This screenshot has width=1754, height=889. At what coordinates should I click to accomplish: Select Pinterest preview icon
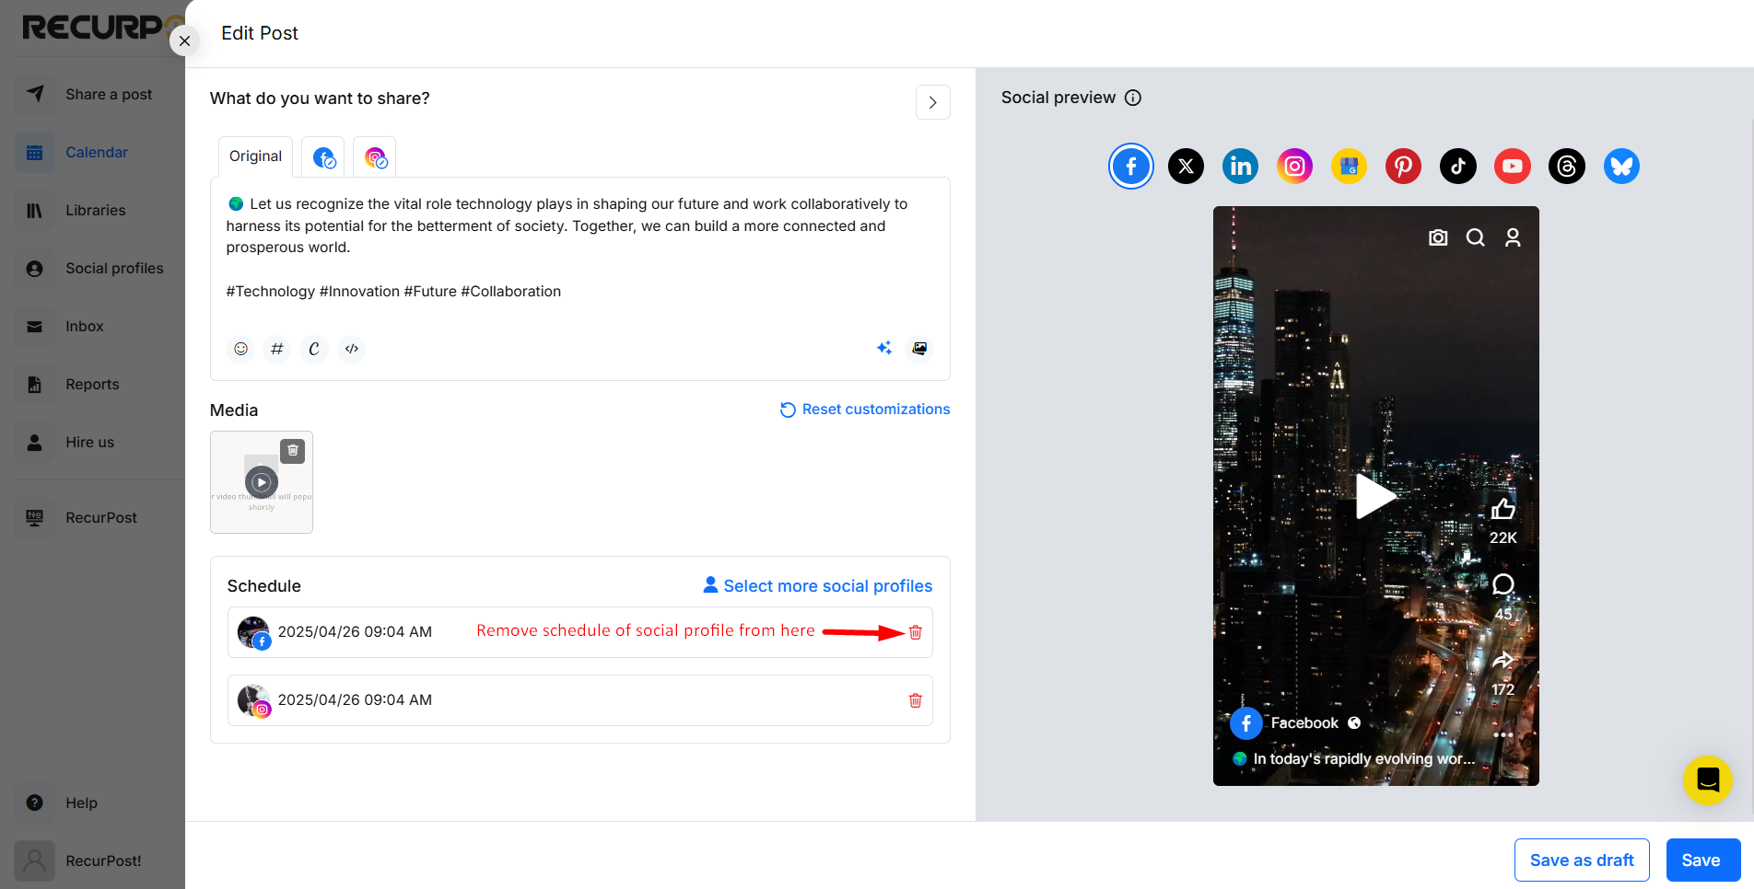(x=1403, y=167)
